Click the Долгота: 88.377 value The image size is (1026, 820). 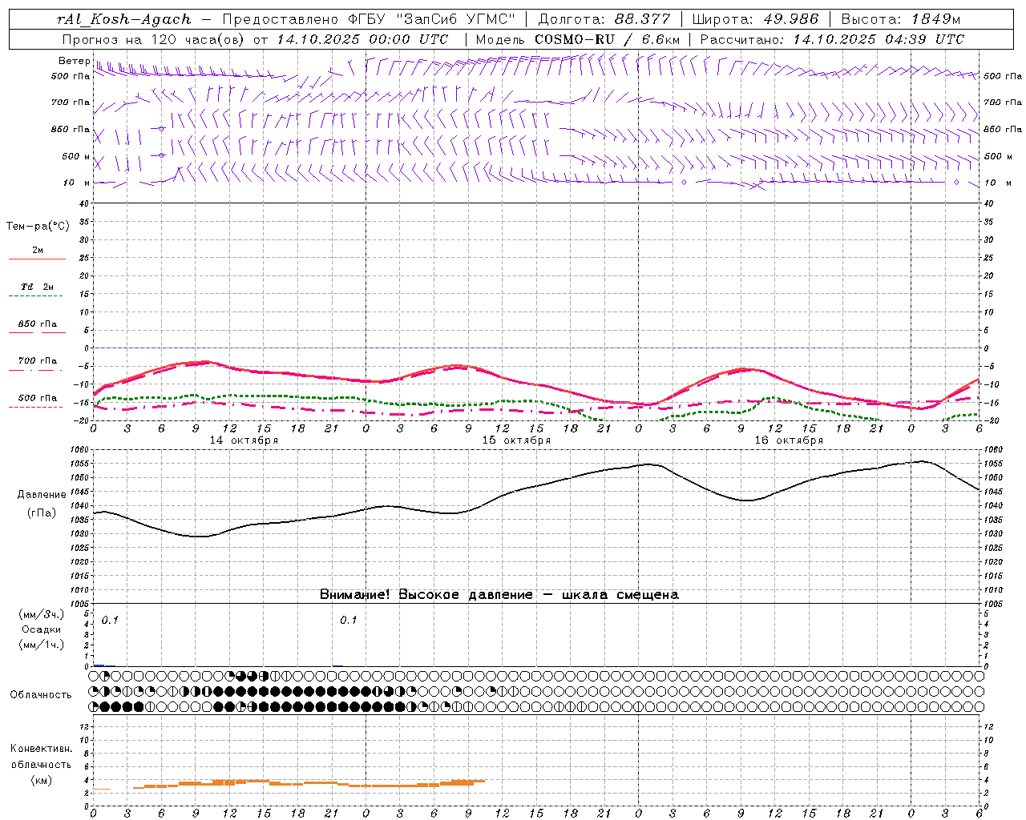click(604, 19)
